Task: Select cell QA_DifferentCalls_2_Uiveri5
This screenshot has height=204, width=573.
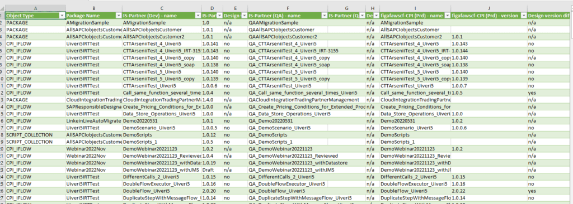Action: 288,177
